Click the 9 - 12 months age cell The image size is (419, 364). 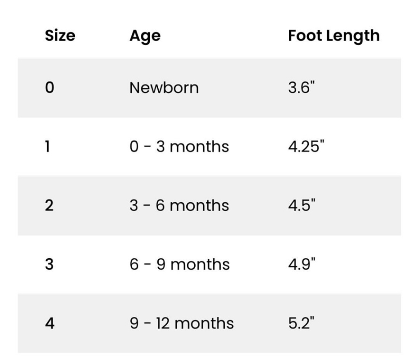point(182,323)
